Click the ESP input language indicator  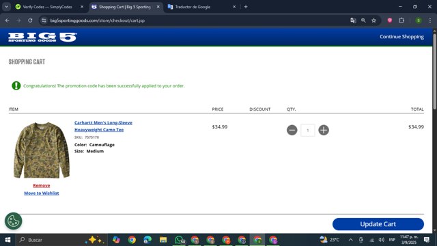(392, 240)
